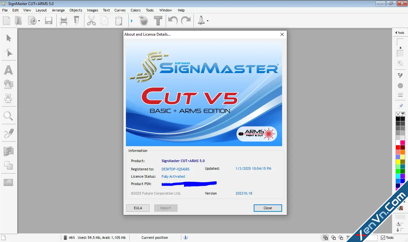Click the info icon in the status bar

tap(186, 238)
